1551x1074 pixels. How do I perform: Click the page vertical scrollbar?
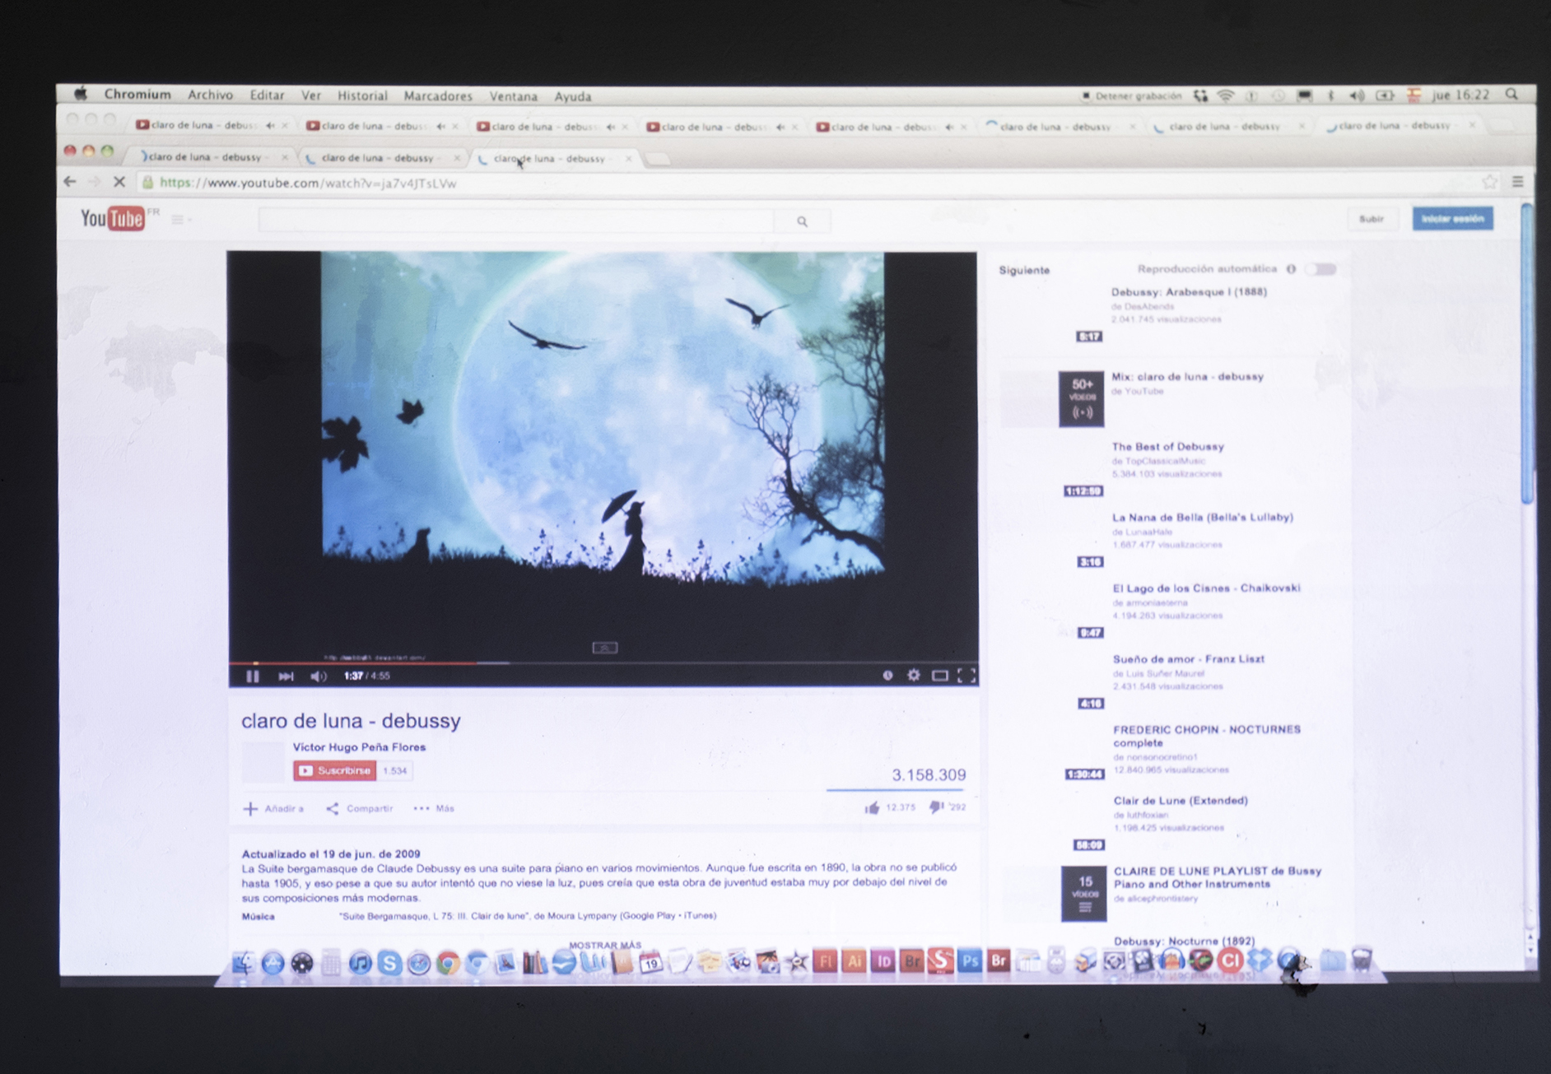[1527, 354]
